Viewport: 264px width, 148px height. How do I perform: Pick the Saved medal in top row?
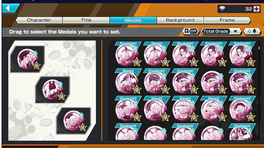[157, 54]
